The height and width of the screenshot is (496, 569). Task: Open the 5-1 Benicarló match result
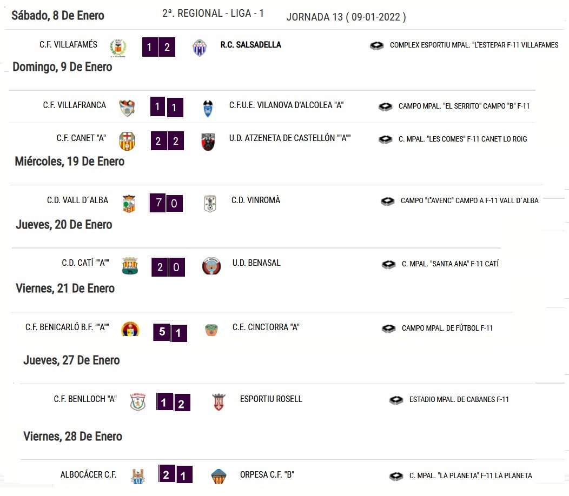[170, 332]
